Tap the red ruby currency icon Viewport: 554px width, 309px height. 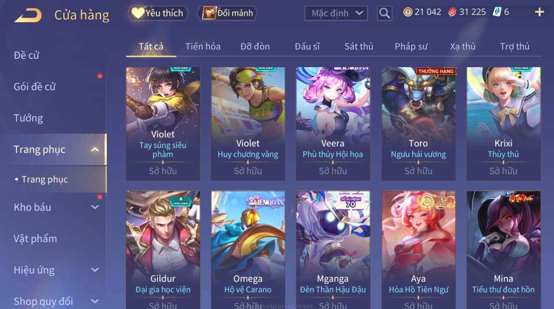pos(452,12)
